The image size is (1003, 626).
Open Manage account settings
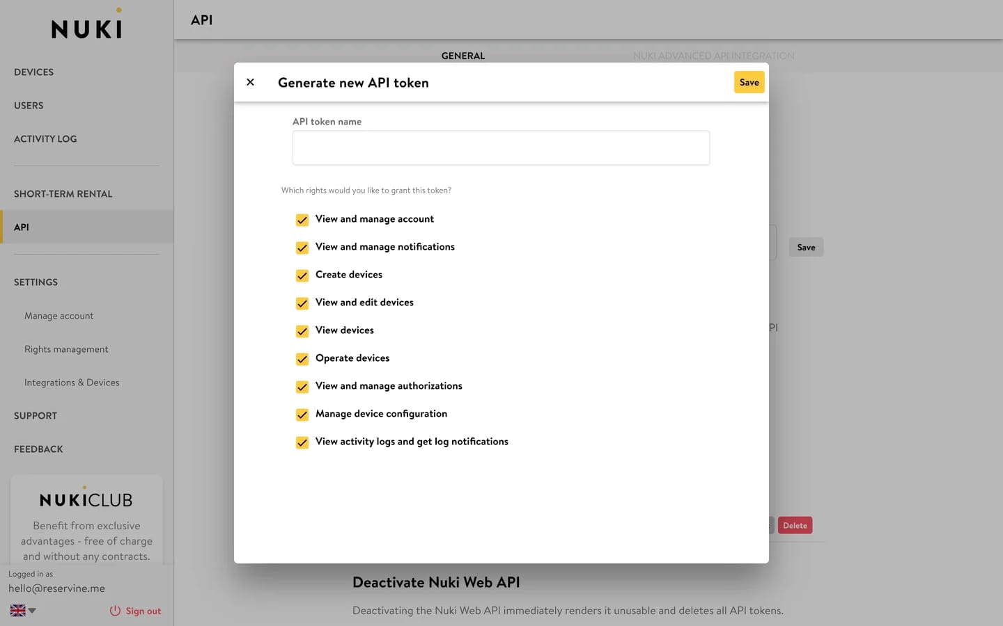point(59,316)
